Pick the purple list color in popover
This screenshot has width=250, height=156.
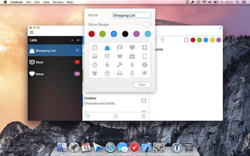pos(137,34)
